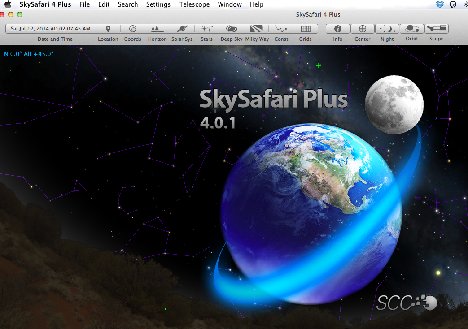Open the Dropbox menu bar icon
The width and height of the screenshot is (468, 329).
pyautogui.click(x=440, y=4)
